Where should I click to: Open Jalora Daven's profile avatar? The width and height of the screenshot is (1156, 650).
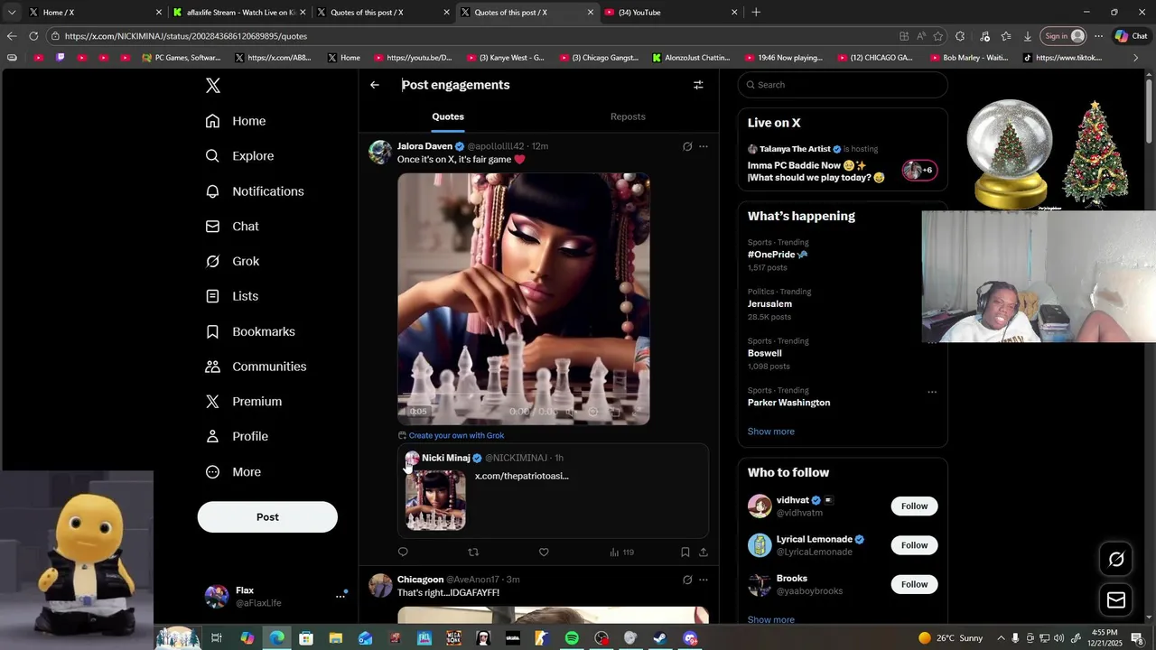pyautogui.click(x=380, y=152)
